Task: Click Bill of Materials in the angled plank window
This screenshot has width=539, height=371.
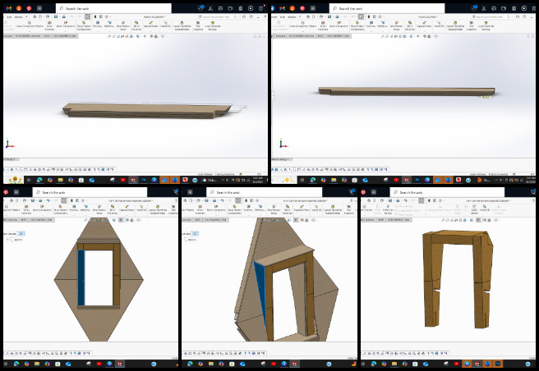Action: tap(136, 27)
